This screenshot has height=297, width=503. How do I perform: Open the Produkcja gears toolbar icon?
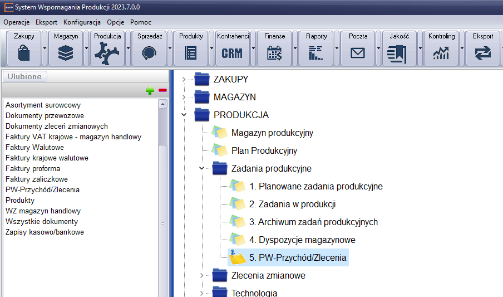pyautogui.click(x=107, y=53)
